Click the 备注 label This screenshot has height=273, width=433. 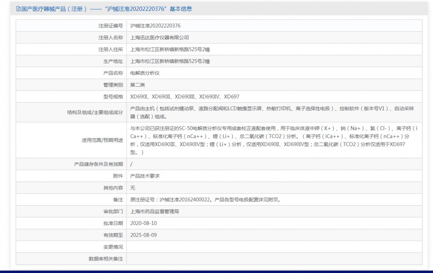118,199
